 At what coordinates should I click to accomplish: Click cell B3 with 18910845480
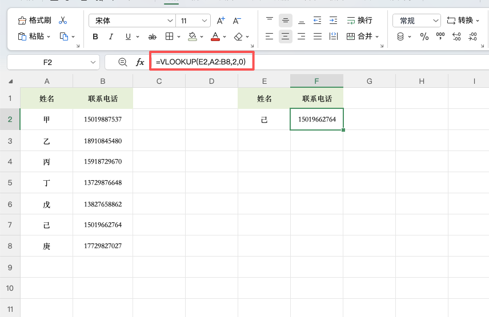[x=103, y=141]
